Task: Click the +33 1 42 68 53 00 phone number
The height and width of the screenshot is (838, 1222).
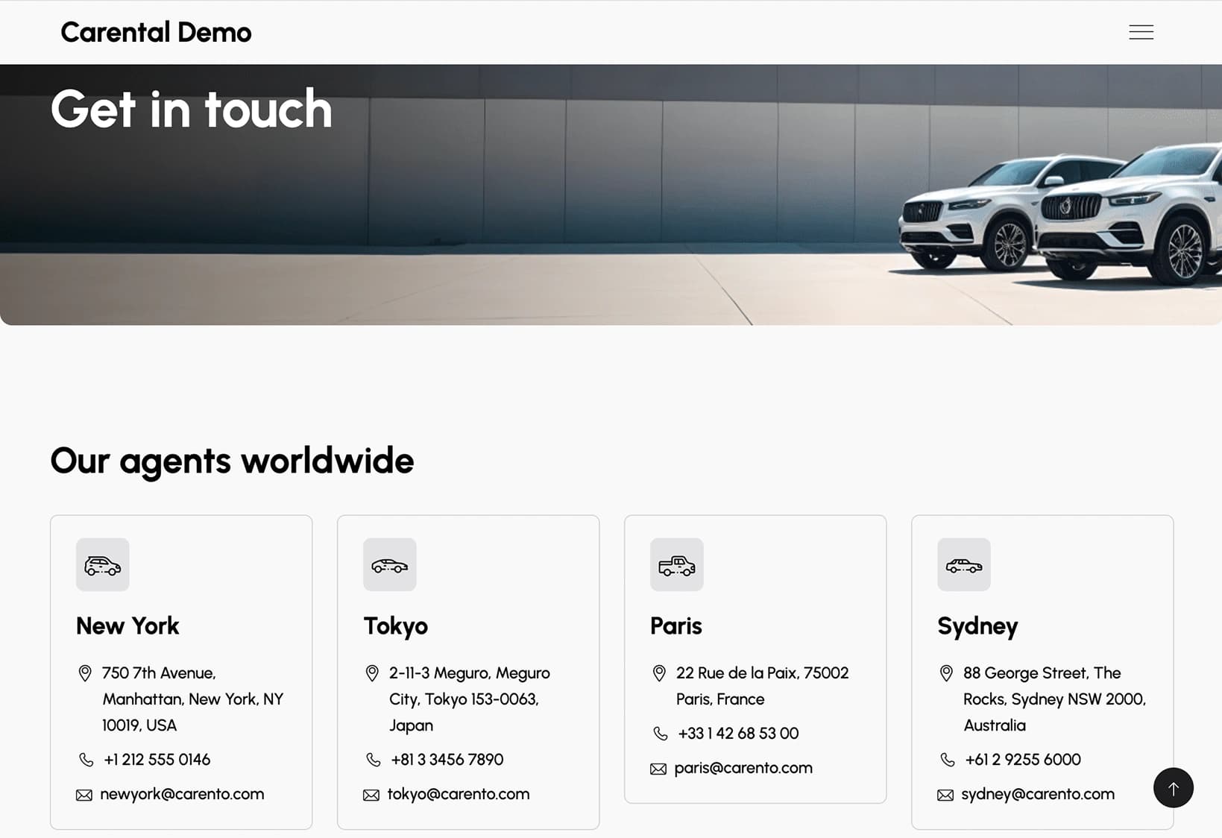Action: 737,734
